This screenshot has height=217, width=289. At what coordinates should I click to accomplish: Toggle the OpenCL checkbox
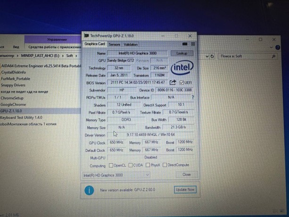pyautogui.click(x=111, y=165)
